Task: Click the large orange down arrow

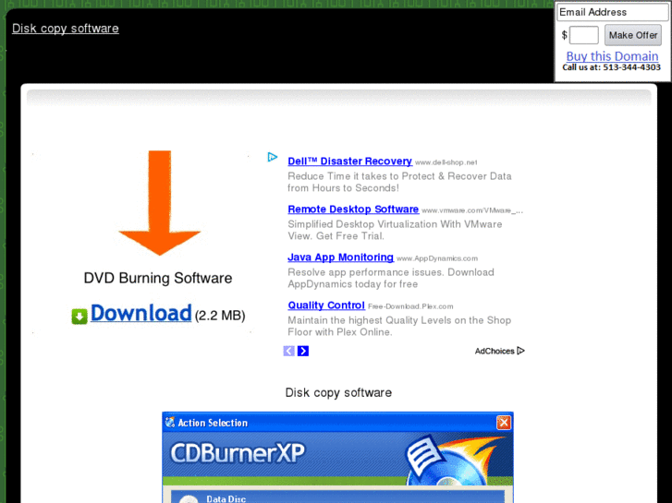Action: tap(159, 202)
